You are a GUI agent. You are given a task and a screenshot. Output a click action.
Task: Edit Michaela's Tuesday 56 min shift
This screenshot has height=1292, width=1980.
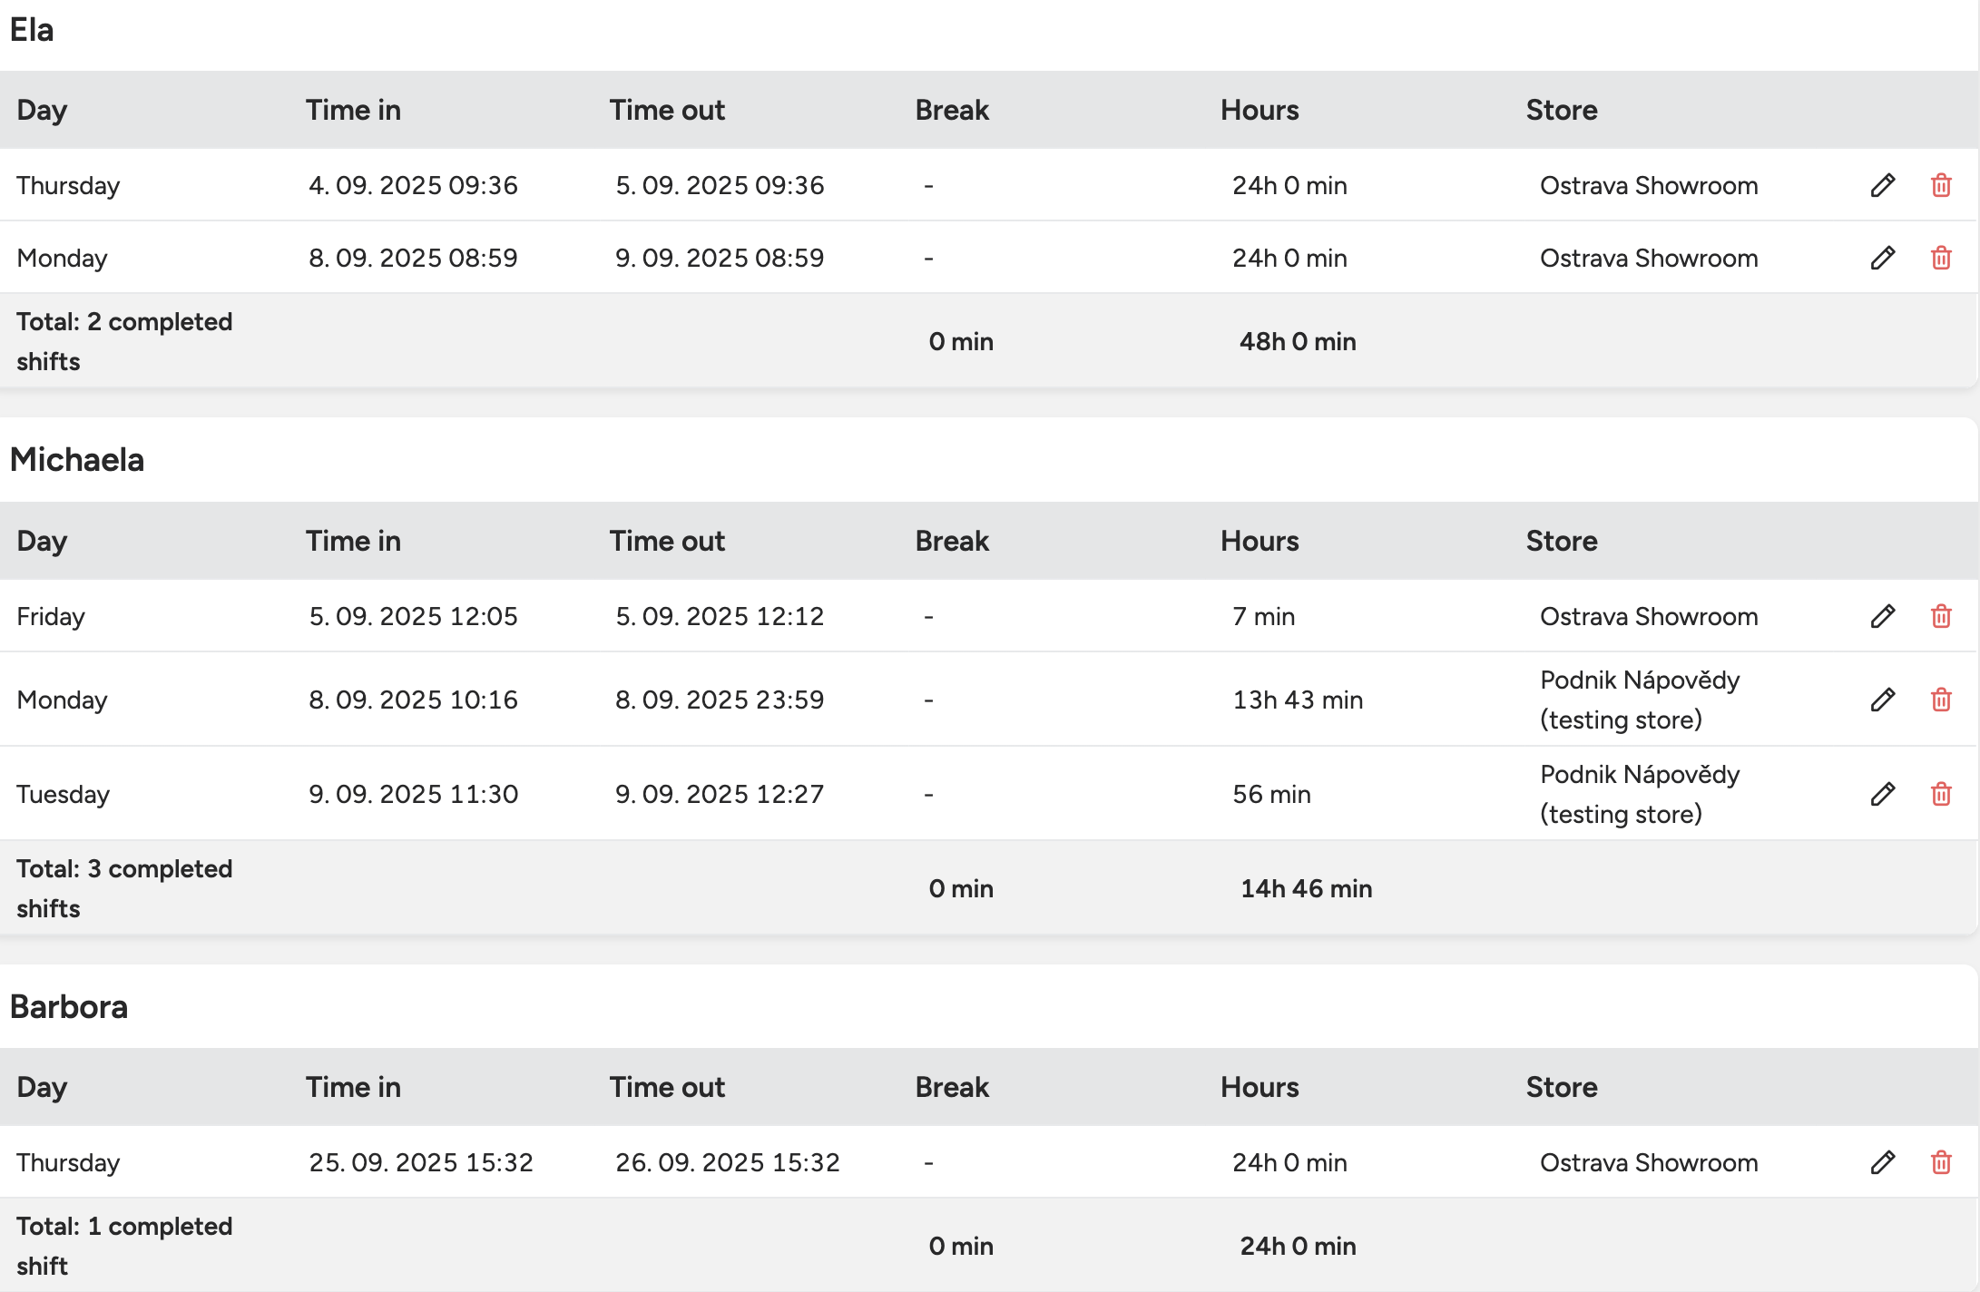1883,794
